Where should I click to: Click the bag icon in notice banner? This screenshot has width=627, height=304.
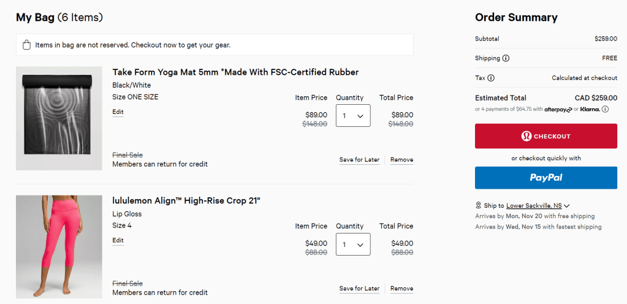tap(26, 45)
